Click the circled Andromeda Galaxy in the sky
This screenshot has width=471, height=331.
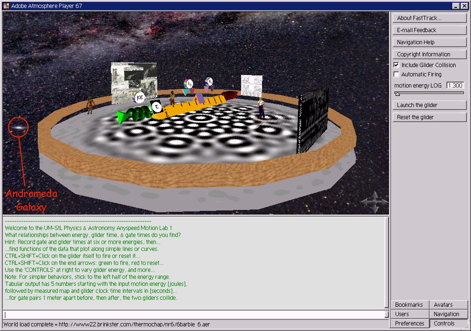click(x=19, y=127)
